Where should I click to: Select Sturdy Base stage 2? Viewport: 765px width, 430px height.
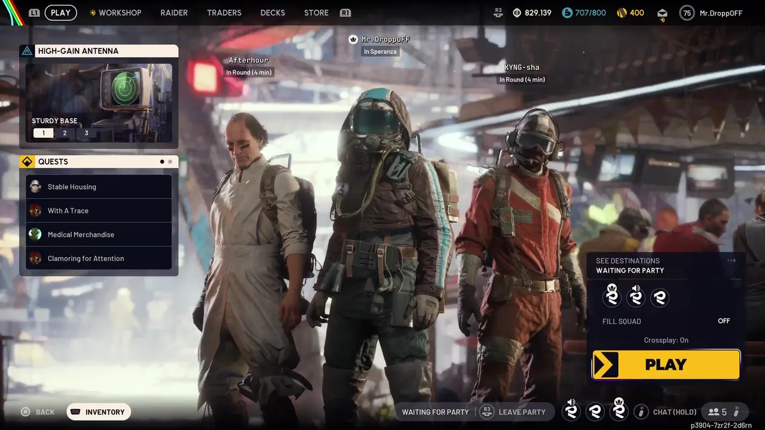coord(65,133)
